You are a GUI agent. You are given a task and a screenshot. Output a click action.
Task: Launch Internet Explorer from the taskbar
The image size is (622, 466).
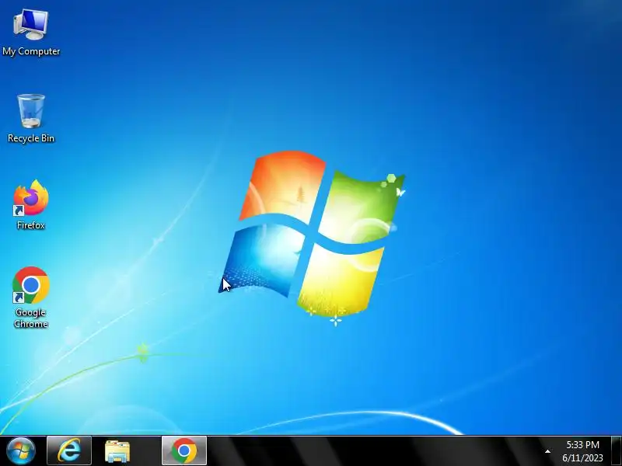[x=69, y=451]
